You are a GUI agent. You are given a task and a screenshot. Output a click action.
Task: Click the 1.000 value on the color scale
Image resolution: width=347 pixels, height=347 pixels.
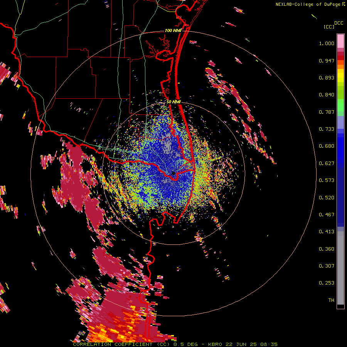pos(327,43)
